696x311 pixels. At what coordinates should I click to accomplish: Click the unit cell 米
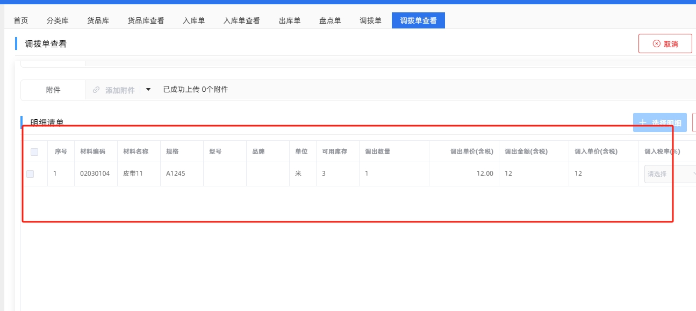(298, 173)
